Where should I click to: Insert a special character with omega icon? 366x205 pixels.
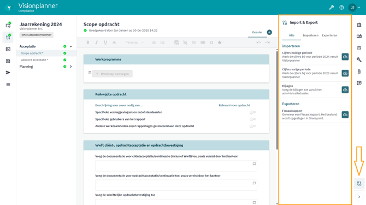tap(211, 43)
